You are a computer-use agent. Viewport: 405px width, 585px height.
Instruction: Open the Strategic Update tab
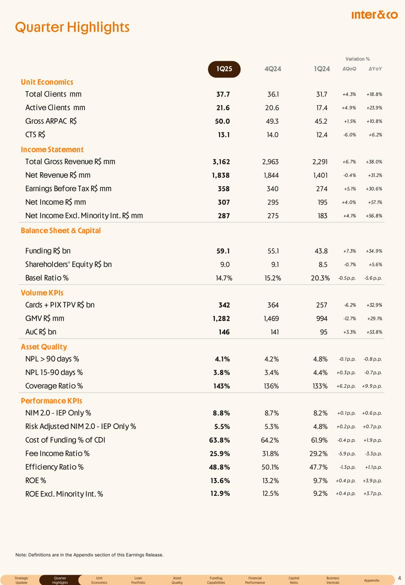[x=21, y=580]
